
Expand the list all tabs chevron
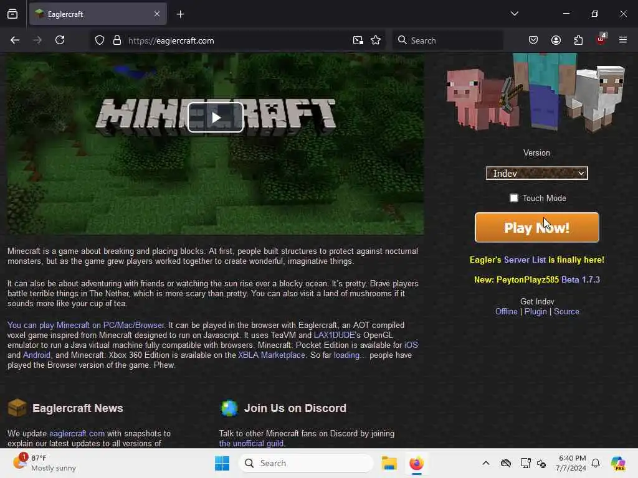(x=515, y=14)
